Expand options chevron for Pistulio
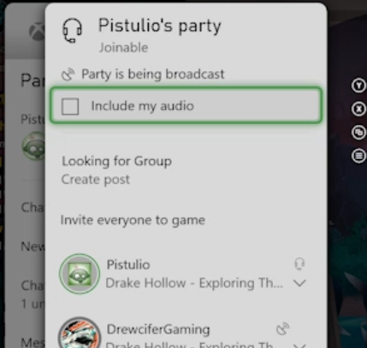Image resolution: width=367 pixels, height=348 pixels. click(299, 283)
